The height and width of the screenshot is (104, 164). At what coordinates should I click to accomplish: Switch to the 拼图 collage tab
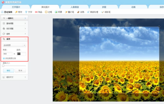click(104, 7)
